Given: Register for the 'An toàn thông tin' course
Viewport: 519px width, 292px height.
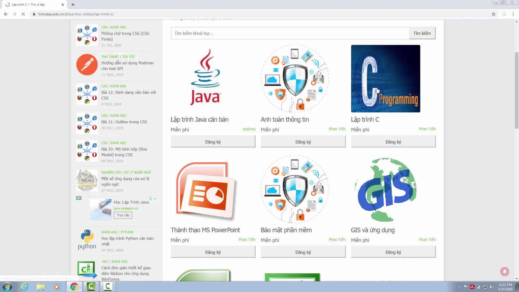Looking at the screenshot, I should pyautogui.click(x=303, y=142).
